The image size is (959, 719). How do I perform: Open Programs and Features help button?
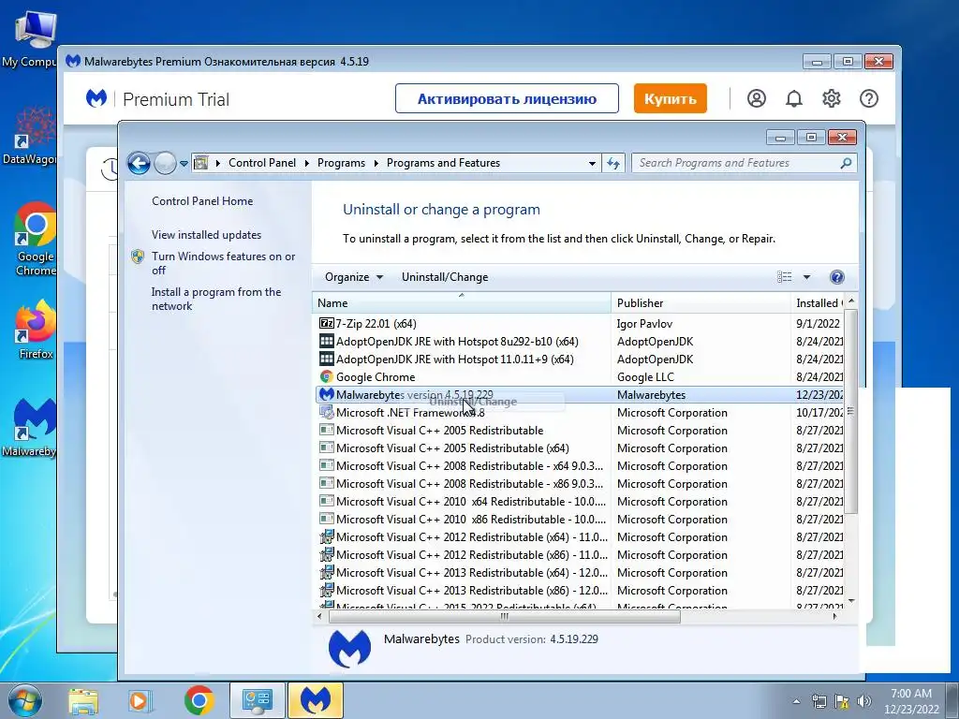point(836,277)
